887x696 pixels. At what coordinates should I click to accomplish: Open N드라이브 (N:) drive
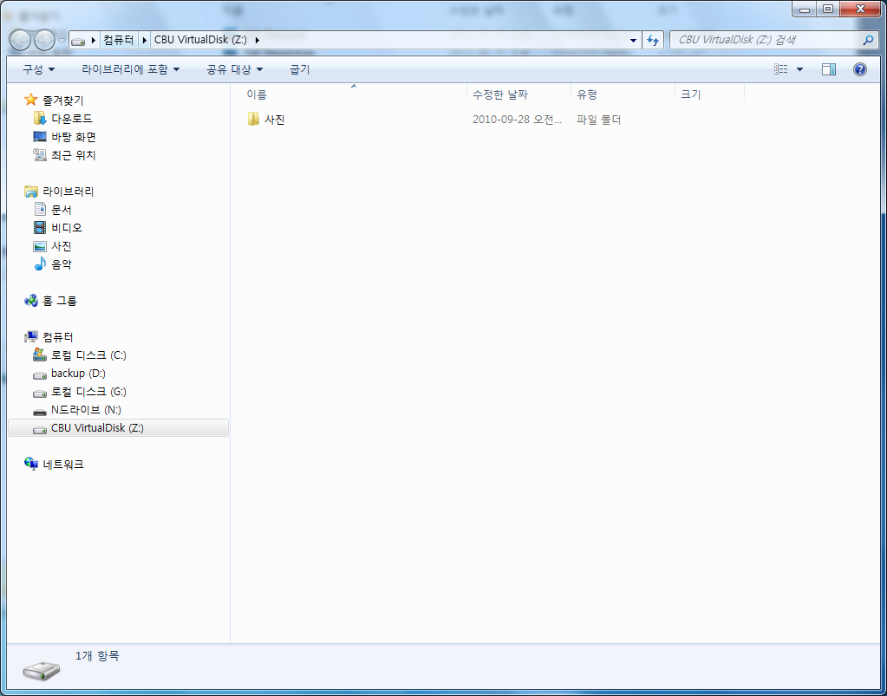coord(86,410)
